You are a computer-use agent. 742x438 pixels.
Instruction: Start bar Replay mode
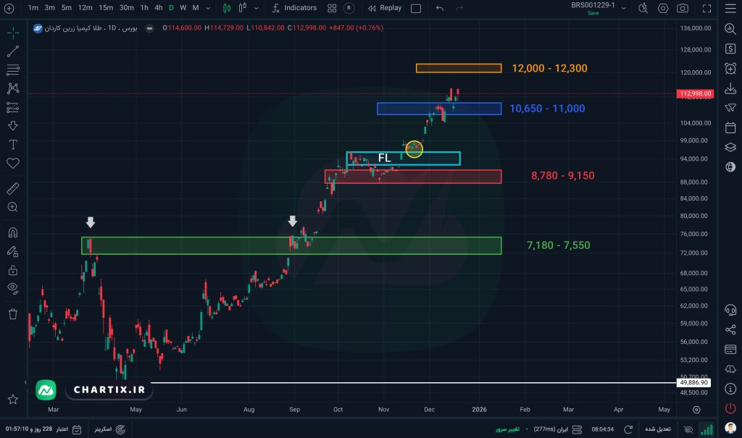[384, 8]
